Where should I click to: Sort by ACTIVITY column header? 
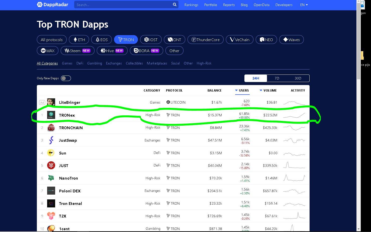298,90
